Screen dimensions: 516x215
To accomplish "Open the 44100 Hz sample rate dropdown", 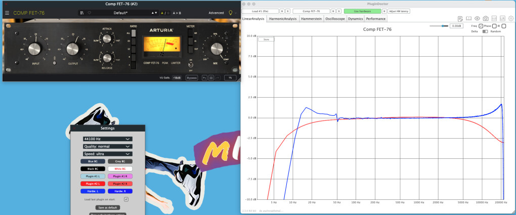I will coord(108,139).
